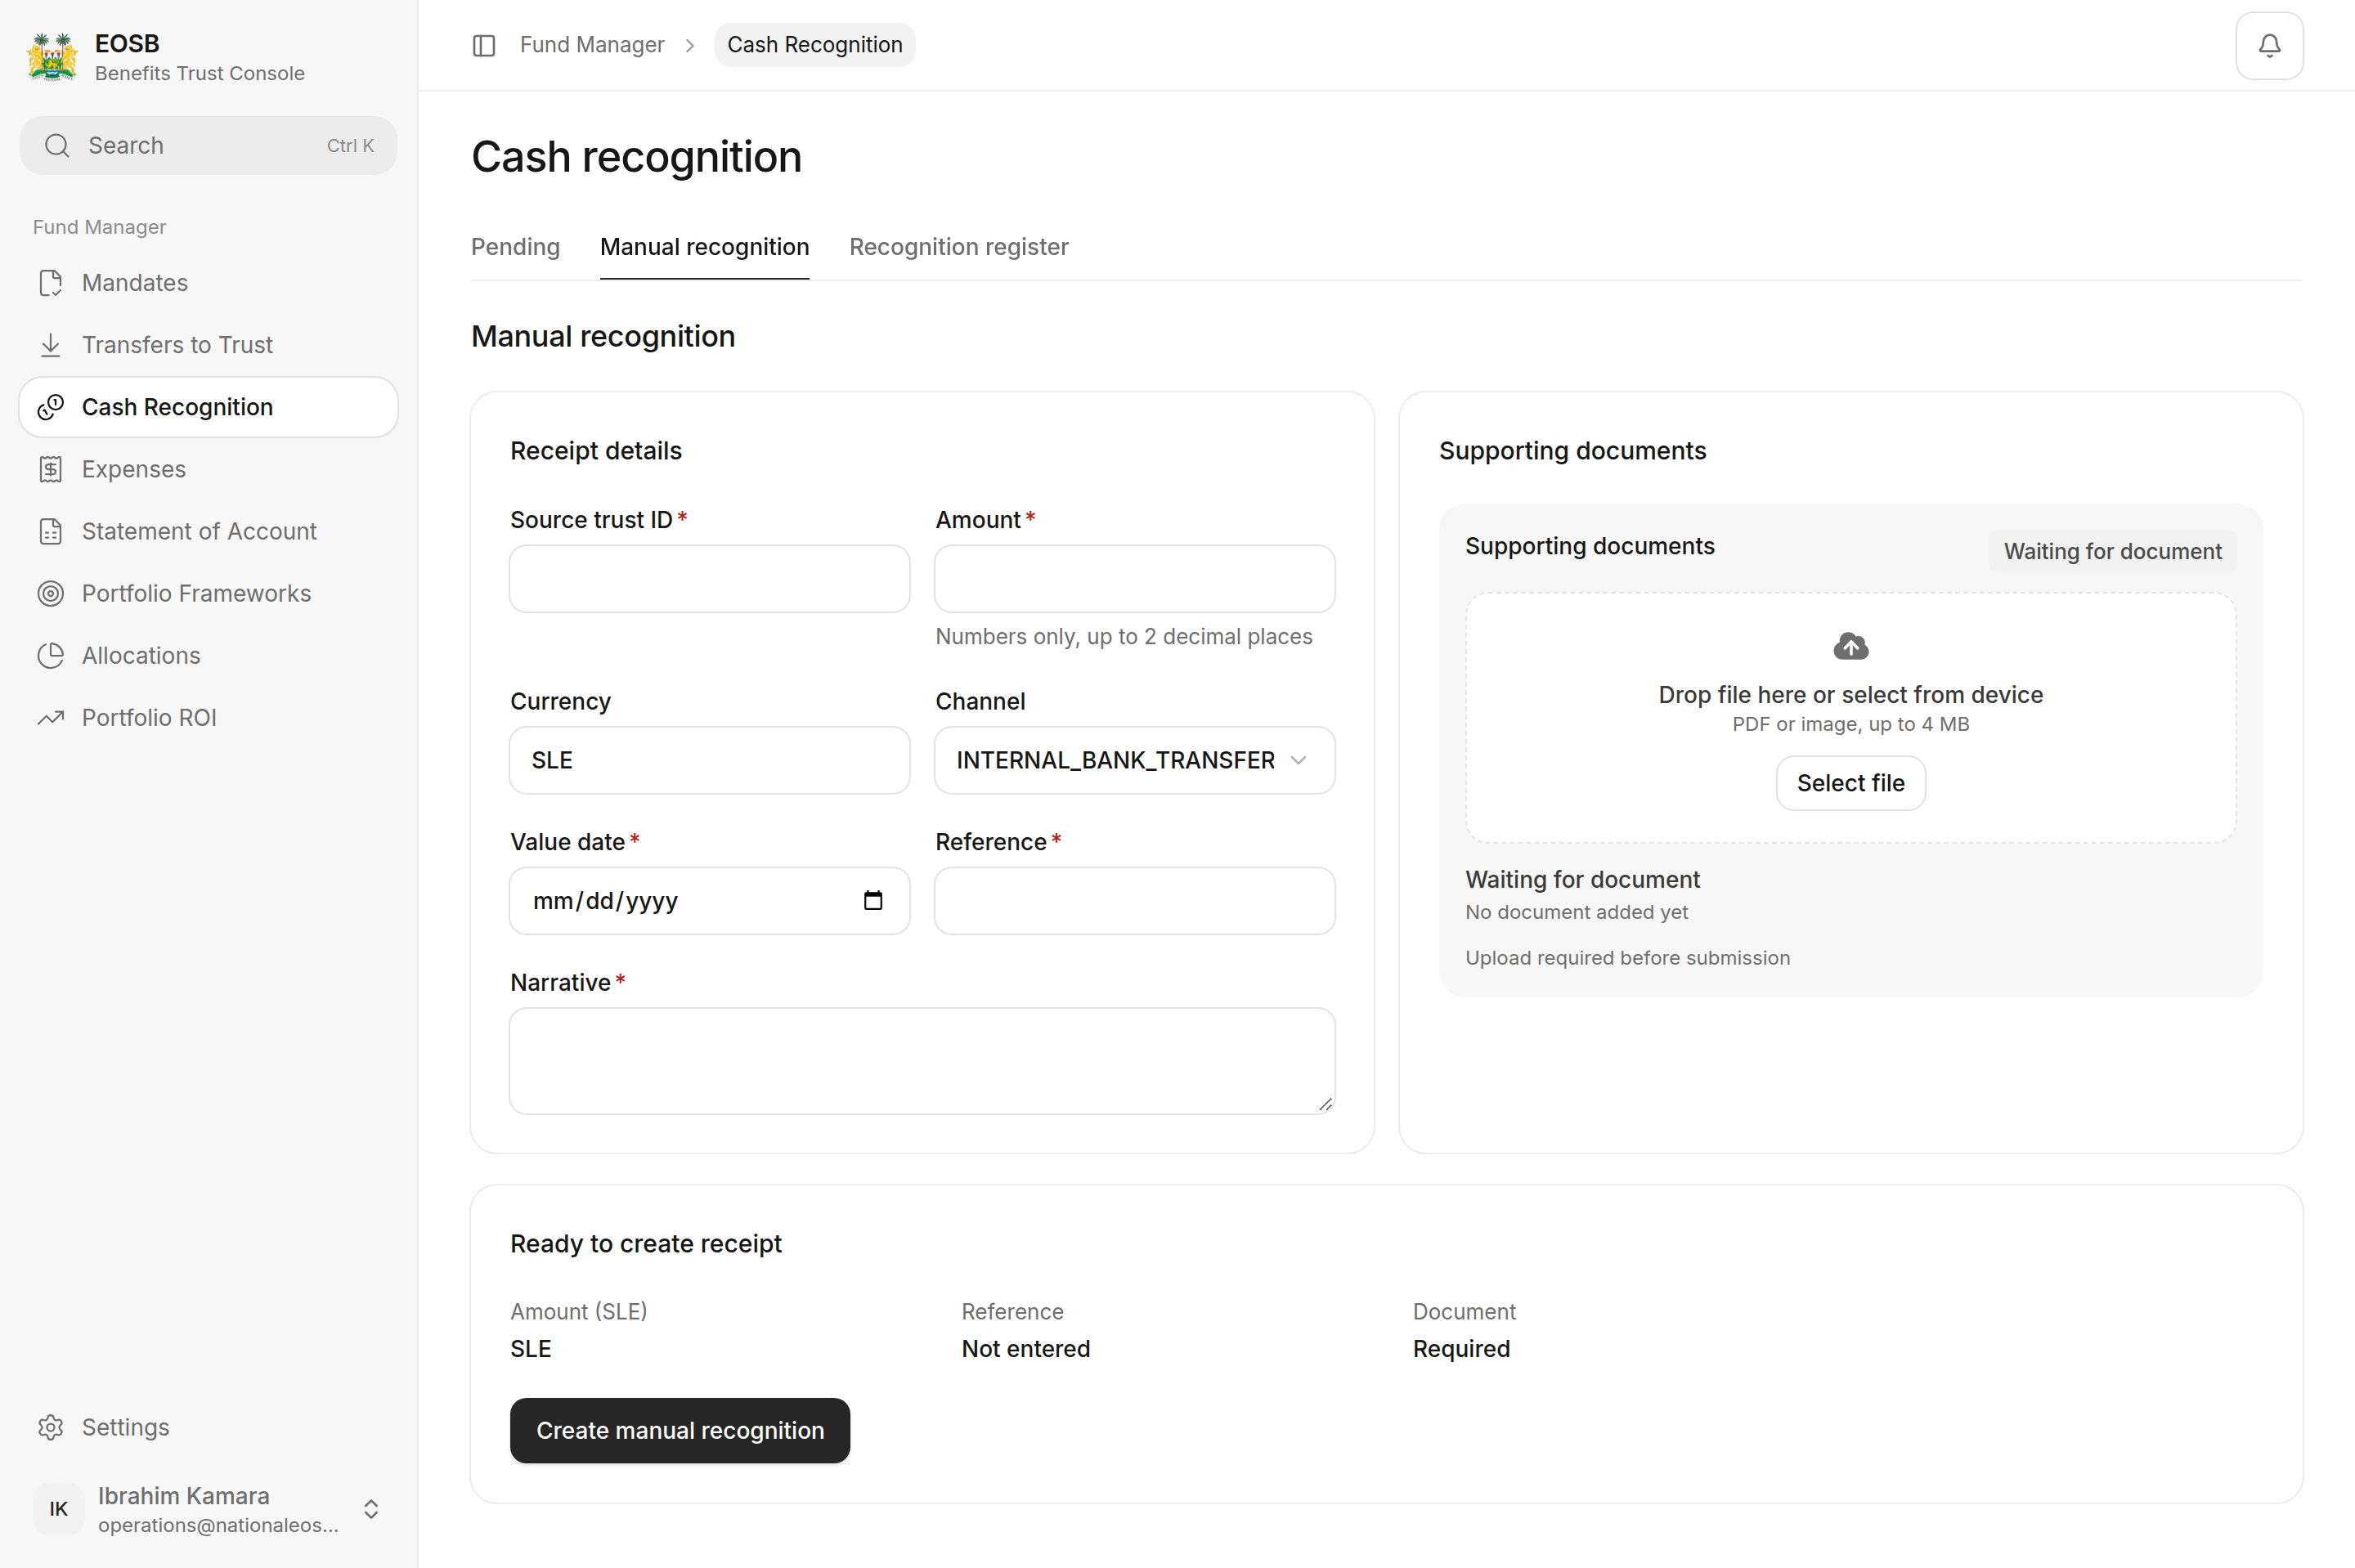The height and width of the screenshot is (1568, 2355).
Task: Switch to the Pending tab
Action: 515,247
